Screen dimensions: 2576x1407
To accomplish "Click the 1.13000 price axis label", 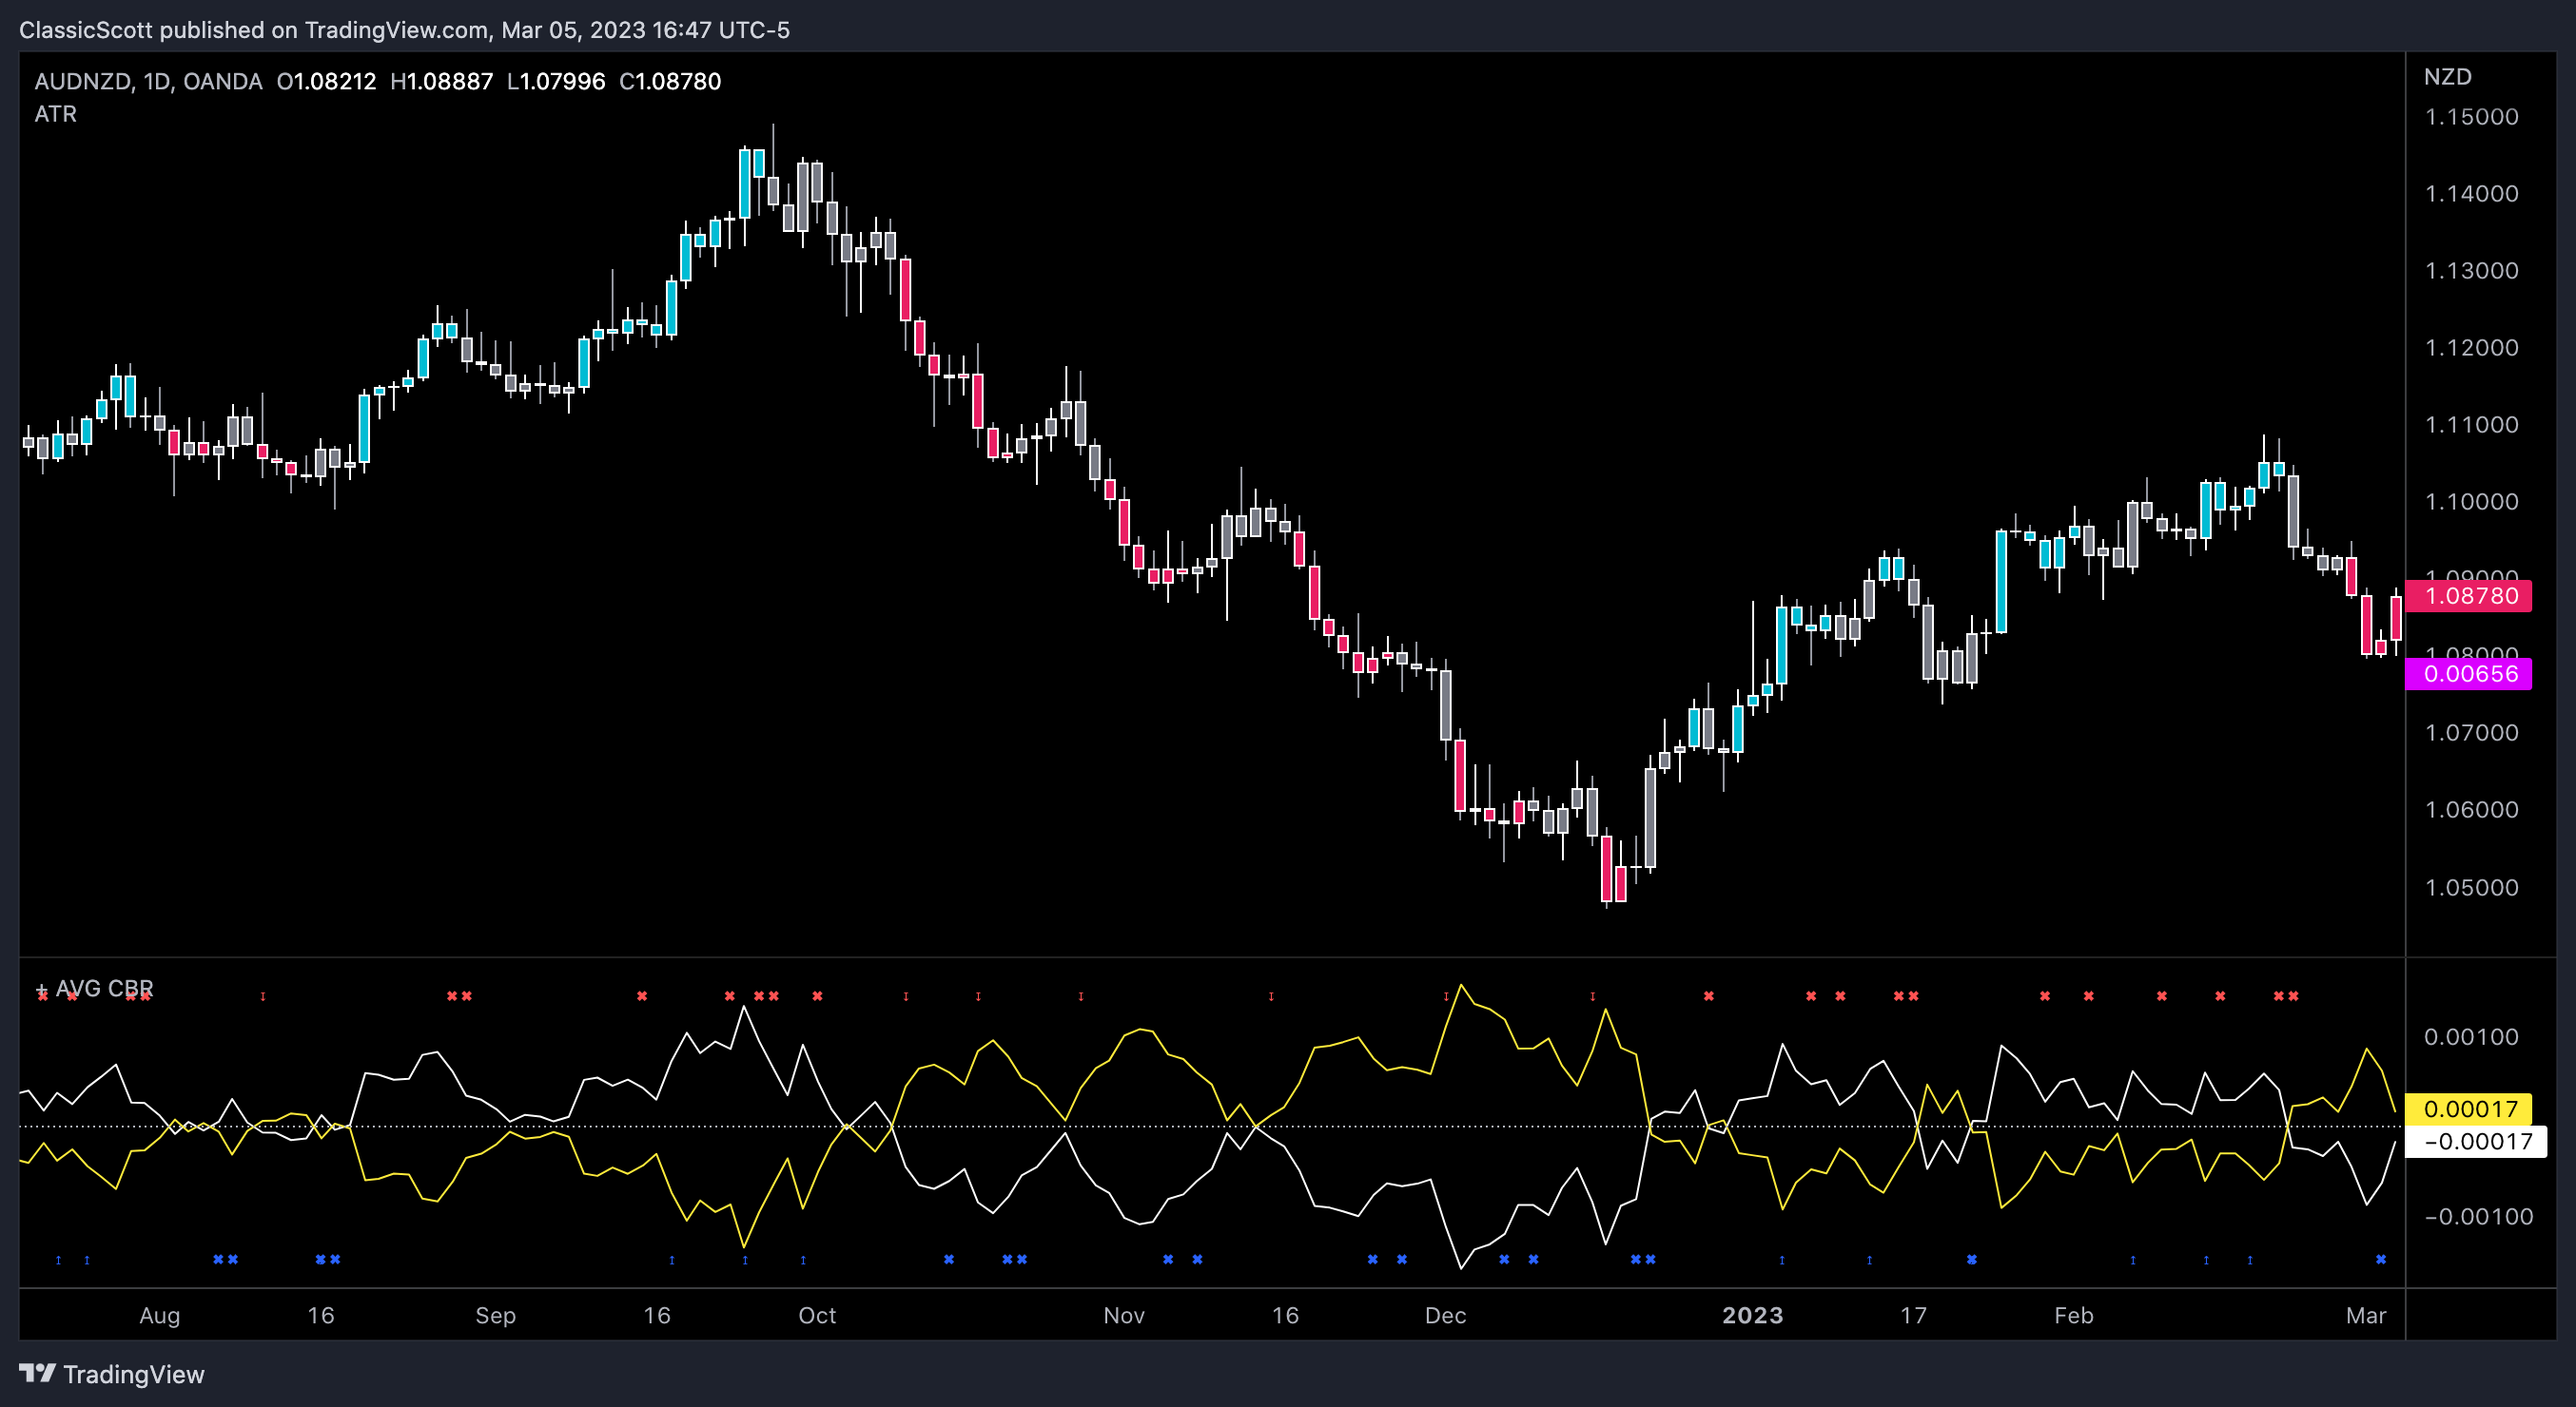I will pos(2471,271).
